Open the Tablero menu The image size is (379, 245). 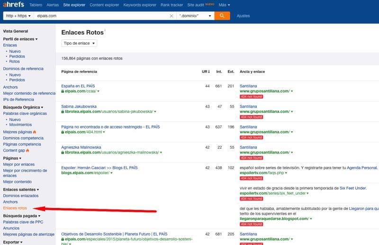pyautogui.click(x=36, y=5)
